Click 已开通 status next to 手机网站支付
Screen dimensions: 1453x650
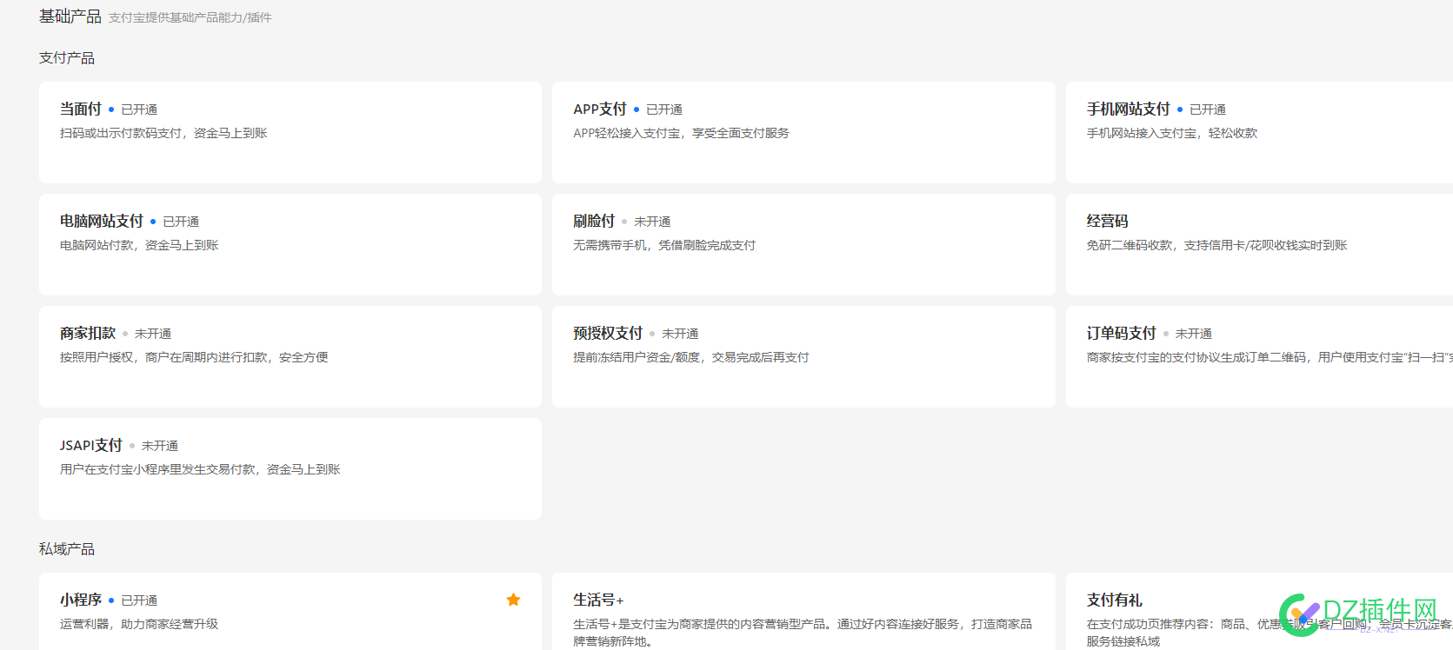pos(1208,109)
